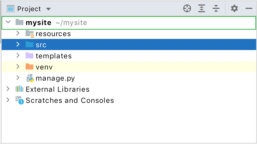Click the purple templates folder icon
This screenshot has height=144, width=257.
point(29,56)
